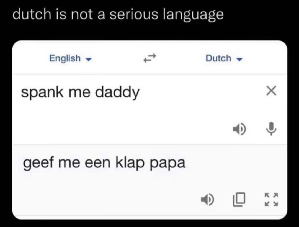The image size is (299, 227).
Task: Select the "geef me een klap papa" translation
Action: [x=104, y=163]
